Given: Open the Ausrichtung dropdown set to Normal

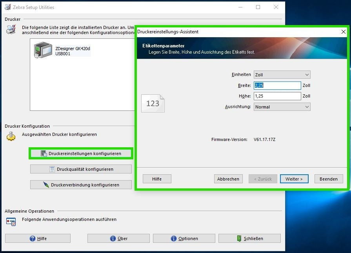Looking at the screenshot, I should 282,107.
